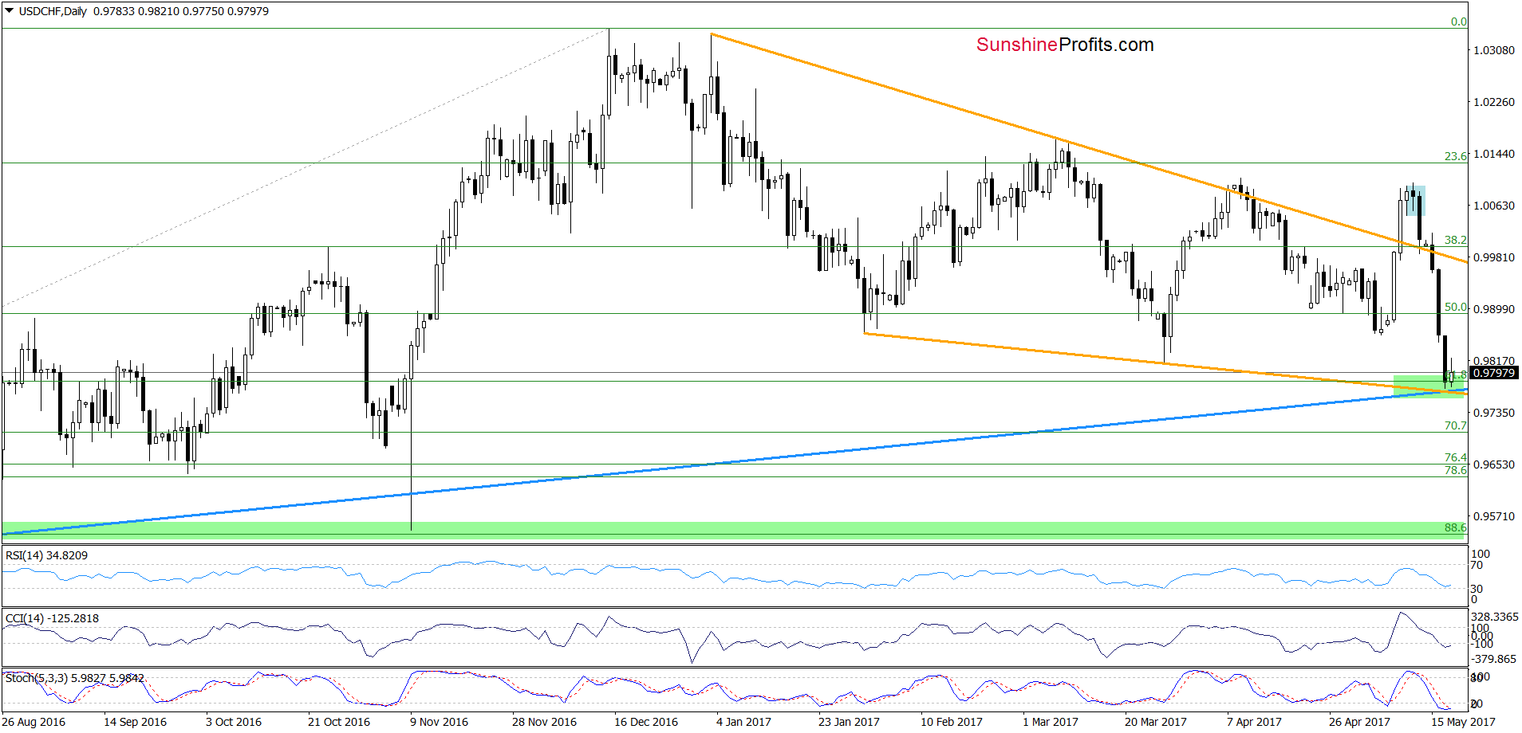The height and width of the screenshot is (733, 1522).
Task: Click the 70.7 Fibonacci level label
Action: [x=1455, y=425]
